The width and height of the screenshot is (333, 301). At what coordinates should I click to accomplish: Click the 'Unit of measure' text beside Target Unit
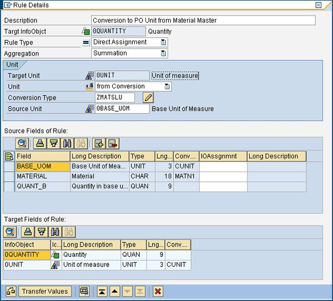pyautogui.click(x=175, y=75)
